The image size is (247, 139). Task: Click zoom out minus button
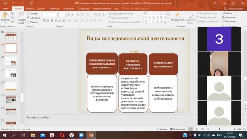tap(212, 129)
